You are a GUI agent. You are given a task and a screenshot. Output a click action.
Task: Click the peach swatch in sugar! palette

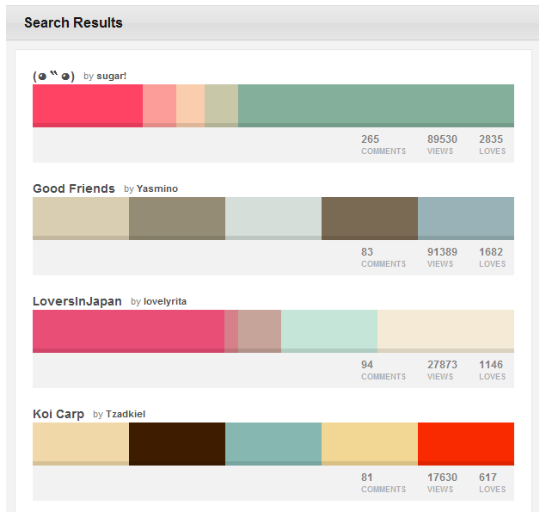(x=191, y=106)
